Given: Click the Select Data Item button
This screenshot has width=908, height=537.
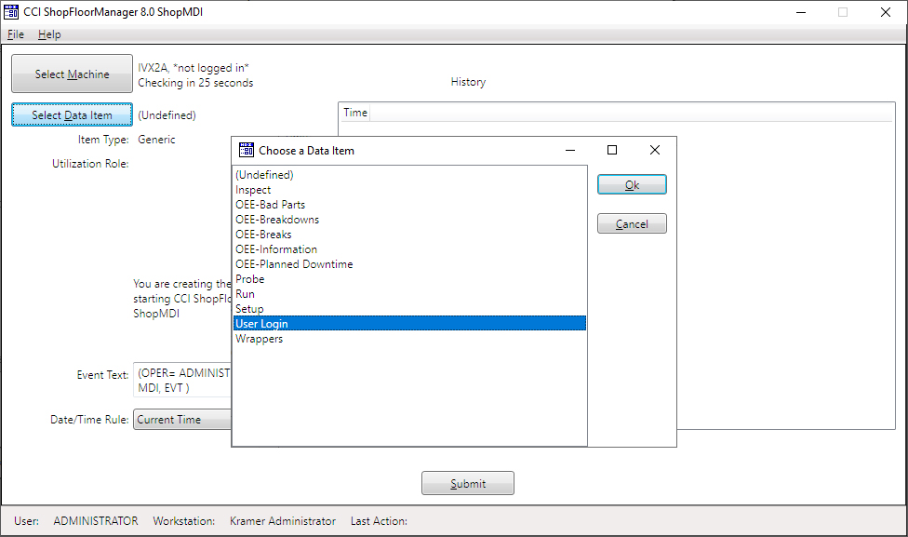Looking at the screenshot, I should pyautogui.click(x=72, y=114).
